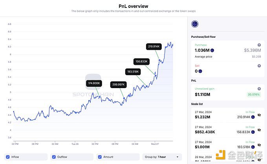Viewport: 267px width, 164px height.
Task: Click the 193.518K chart marker label
Action: (x=132, y=72)
